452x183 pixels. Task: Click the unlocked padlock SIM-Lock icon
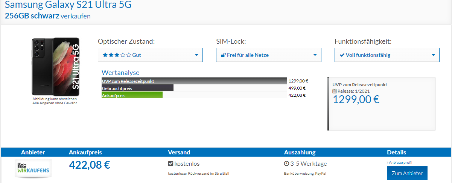tap(223, 55)
